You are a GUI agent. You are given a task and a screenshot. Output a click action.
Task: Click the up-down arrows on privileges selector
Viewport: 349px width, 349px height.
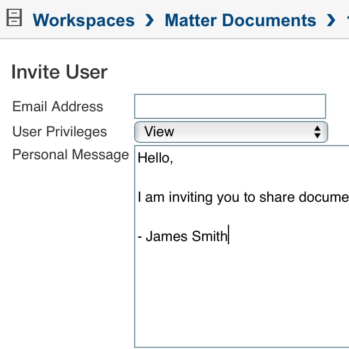[x=317, y=131]
